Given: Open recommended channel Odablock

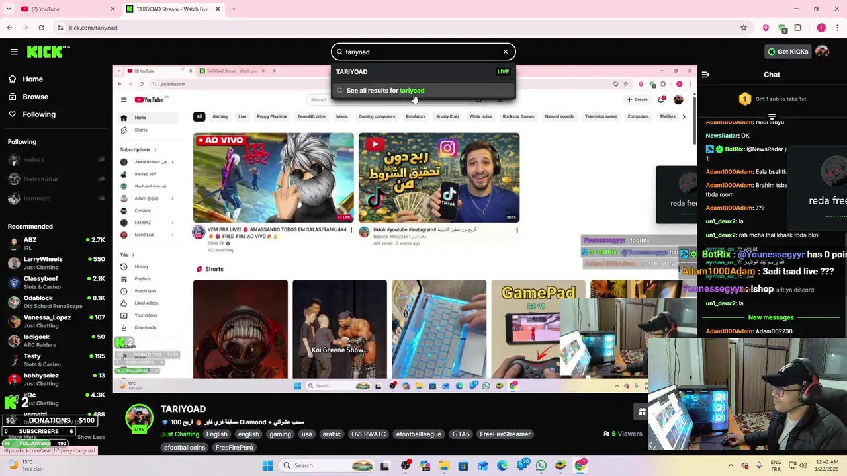Looking at the screenshot, I should pos(56,301).
